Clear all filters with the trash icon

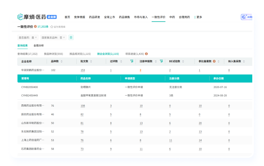pos(71,37)
